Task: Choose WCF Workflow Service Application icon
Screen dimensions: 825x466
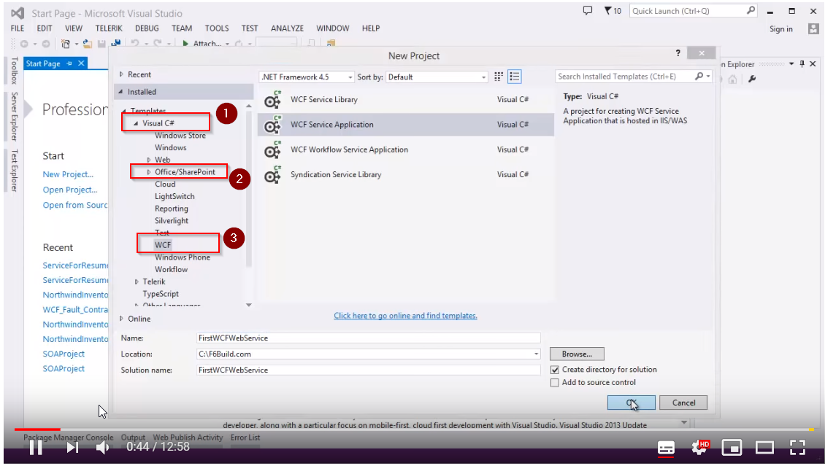Action: [272, 149]
